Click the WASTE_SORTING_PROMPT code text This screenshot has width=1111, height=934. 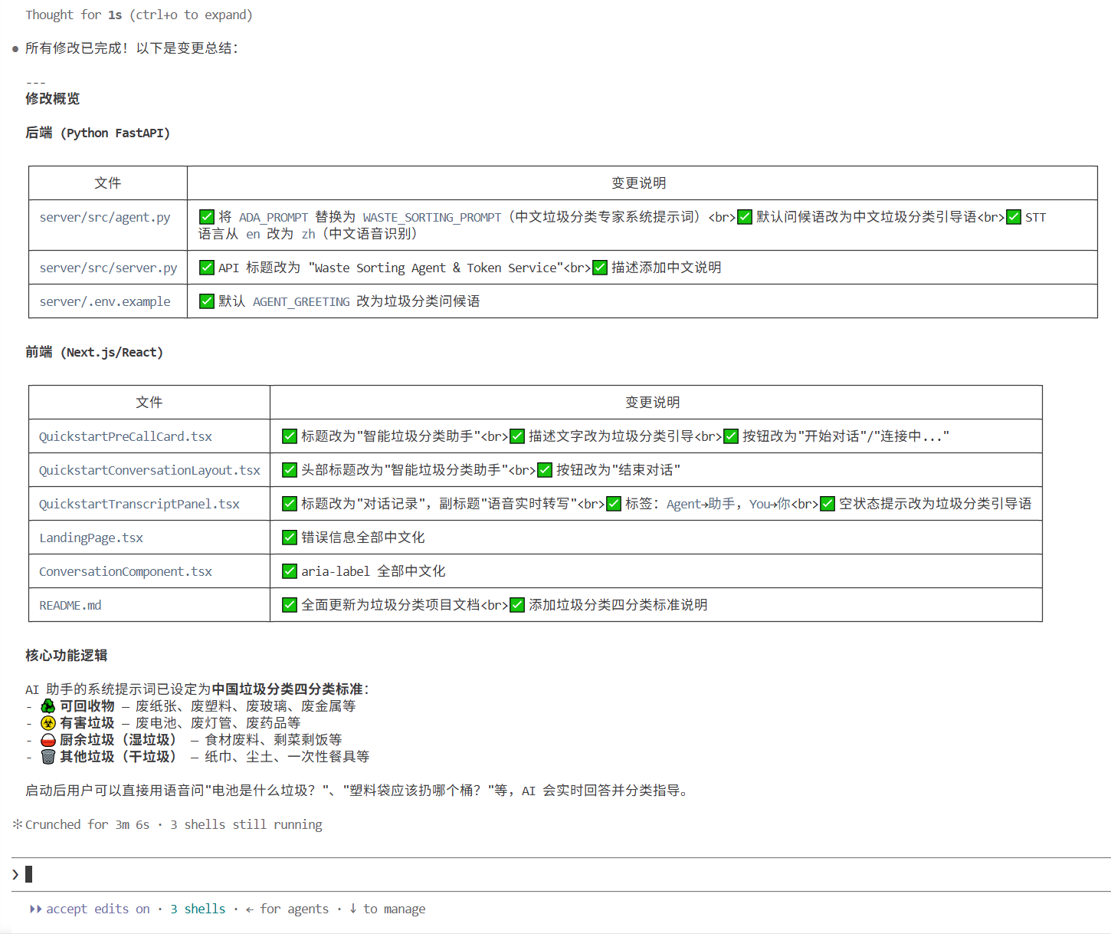(432, 217)
